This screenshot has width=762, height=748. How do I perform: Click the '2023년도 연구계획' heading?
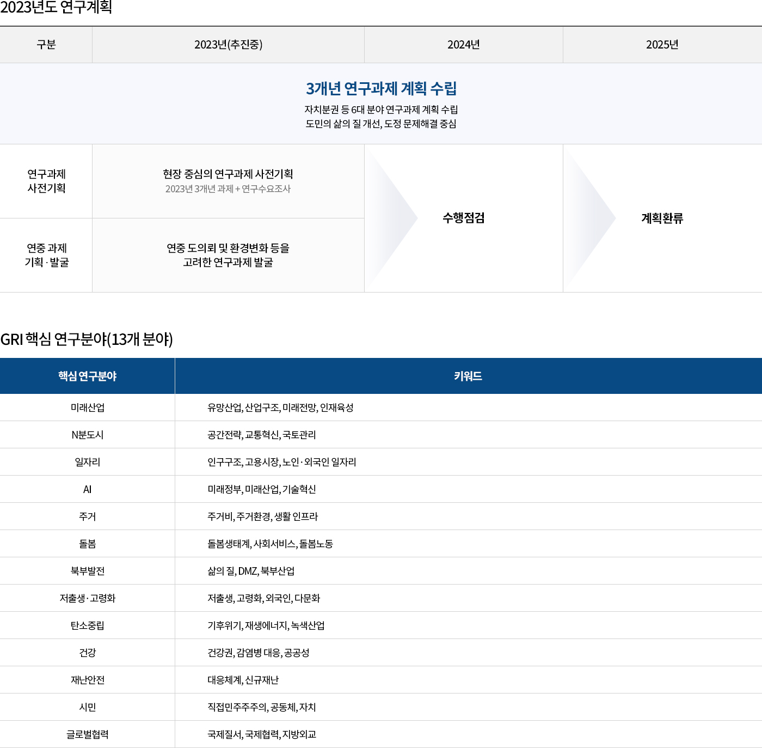pos(56,8)
